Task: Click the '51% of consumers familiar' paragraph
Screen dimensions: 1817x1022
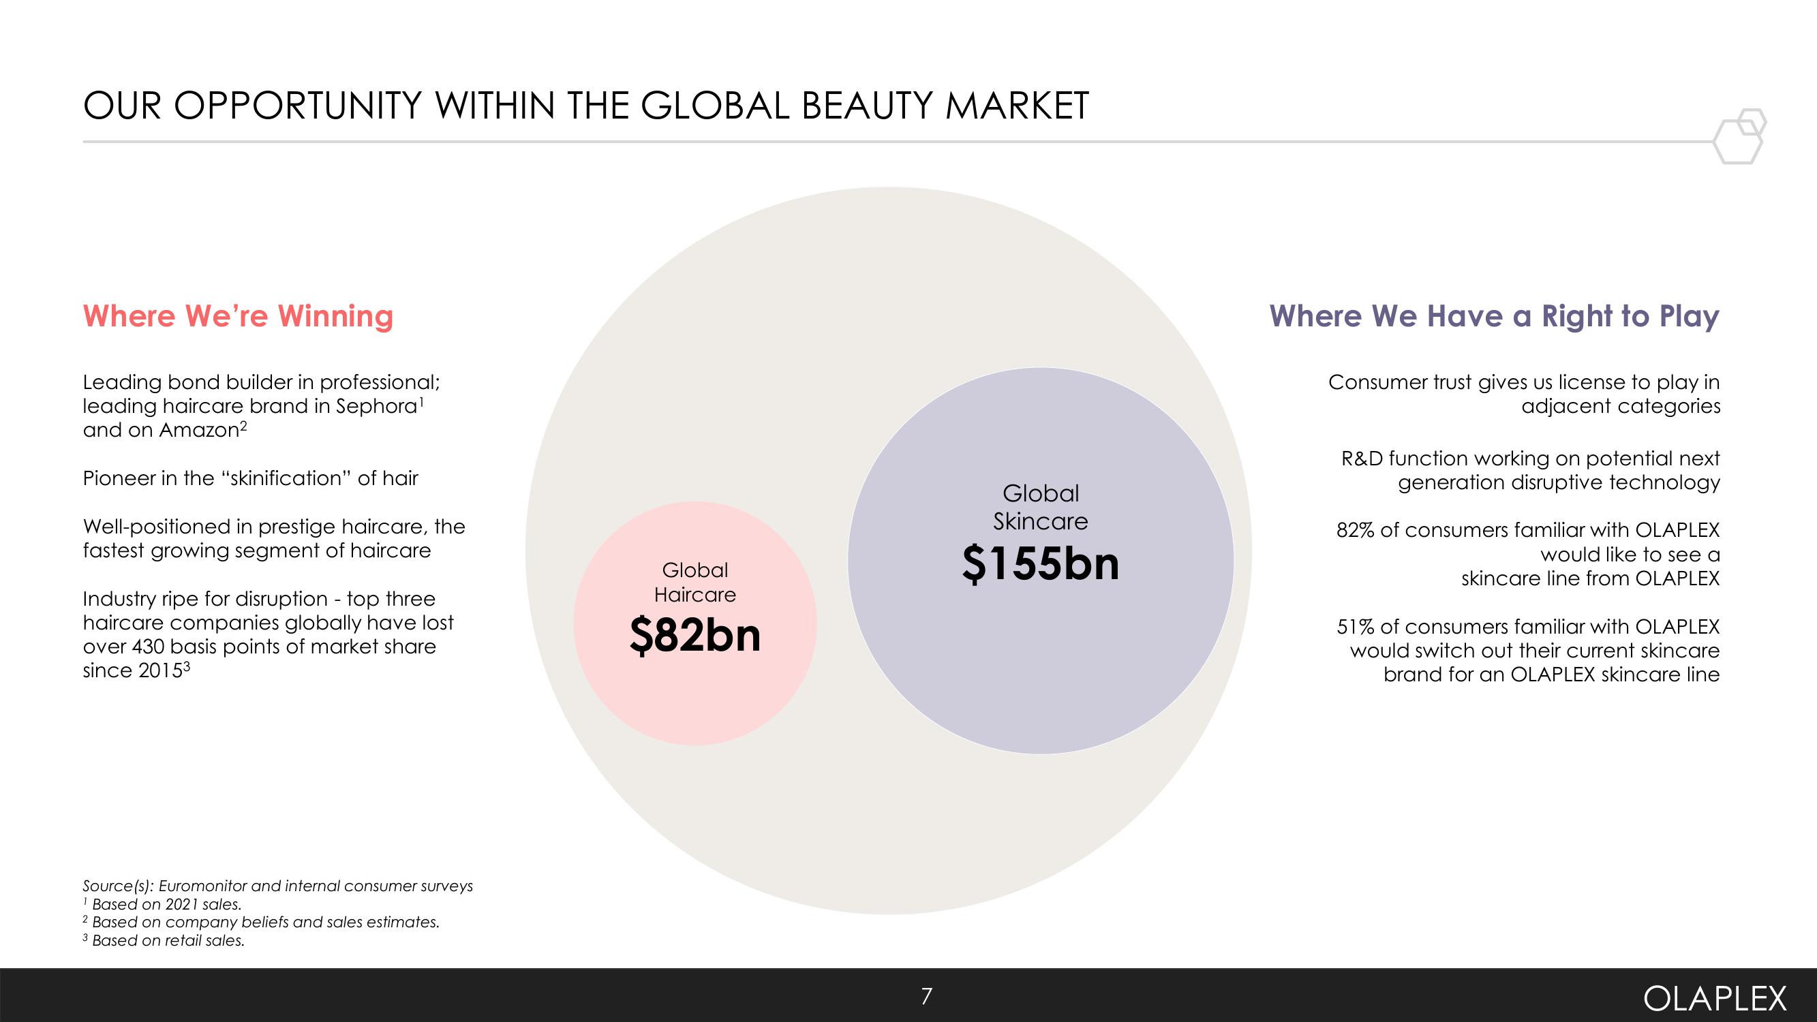Action: 1529,651
